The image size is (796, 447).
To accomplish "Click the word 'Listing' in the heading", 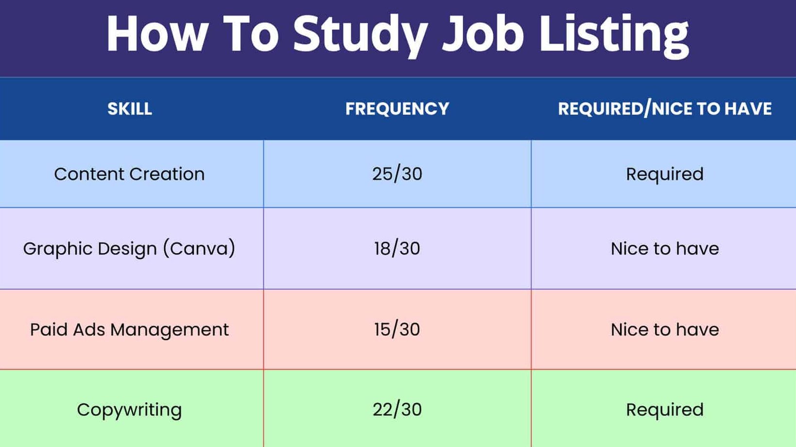I will coord(614,35).
